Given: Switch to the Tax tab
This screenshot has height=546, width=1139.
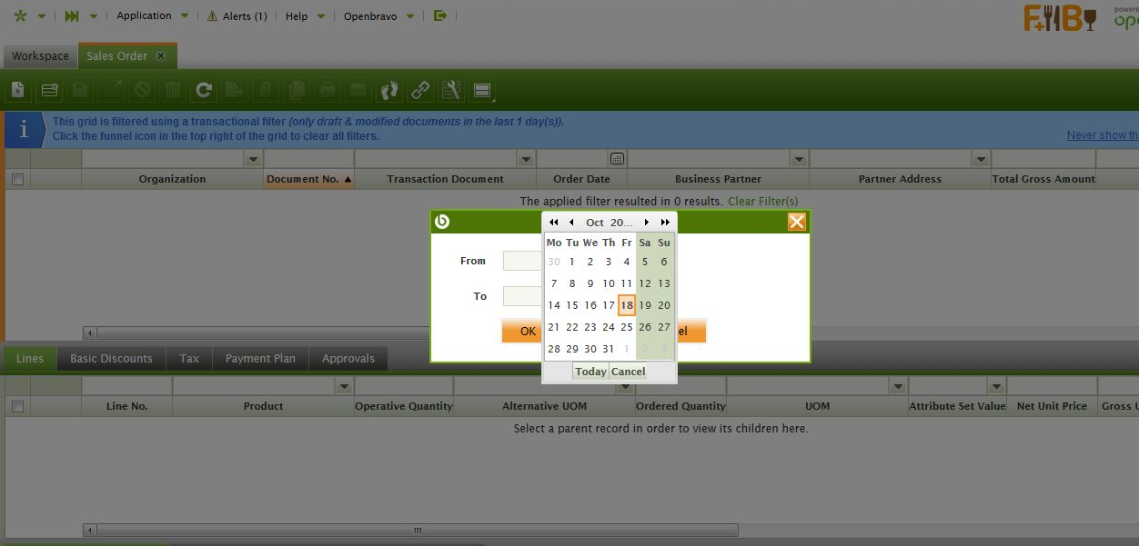Looking at the screenshot, I should click(x=189, y=359).
